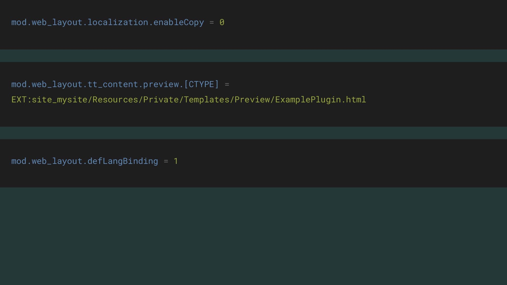Click the localization segment in first line

118,22
